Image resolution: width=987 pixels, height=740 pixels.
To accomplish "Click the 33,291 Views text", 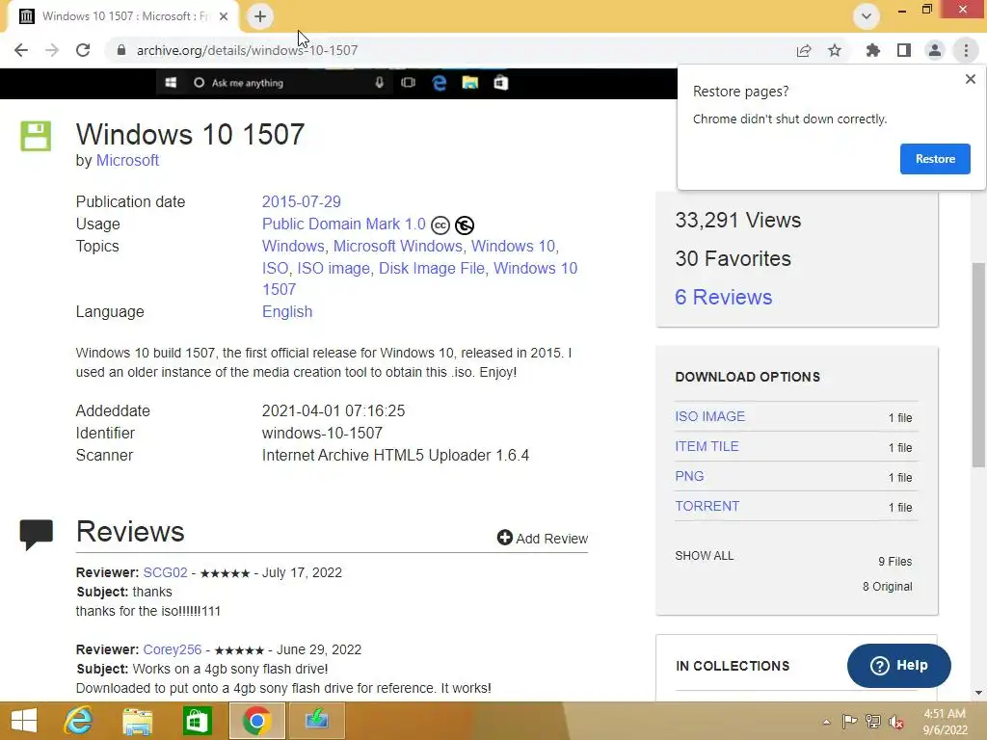I will 737,221.
